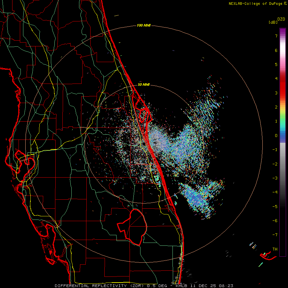Click the -4 value on the color scale
The height and width of the screenshot is (288, 288).
275,192
